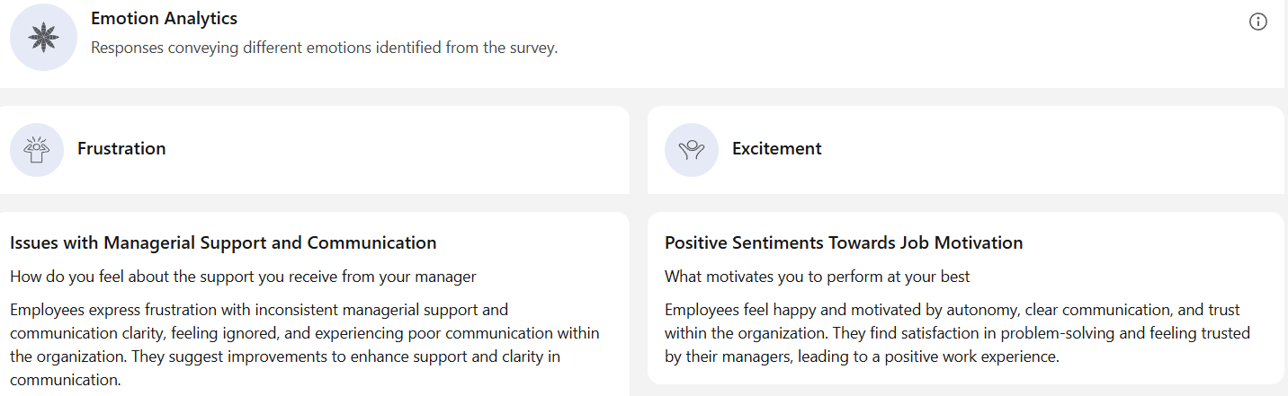
Task: Click the Excitement label
Action: click(x=777, y=148)
